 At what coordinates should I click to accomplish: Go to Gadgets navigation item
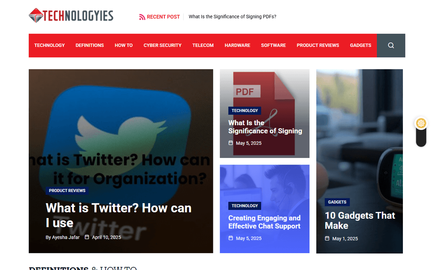361,46
